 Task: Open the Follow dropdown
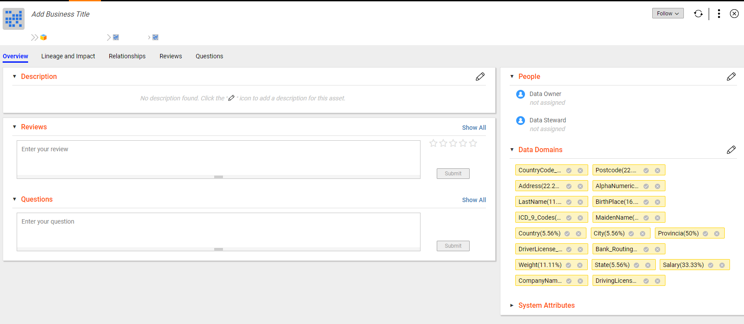click(x=668, y=14)
